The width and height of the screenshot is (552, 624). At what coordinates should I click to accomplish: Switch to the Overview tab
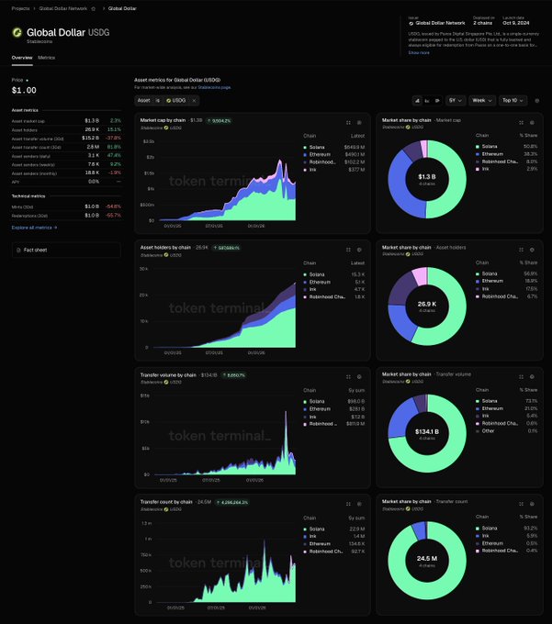pyautogui.click(x=22, y=58)
